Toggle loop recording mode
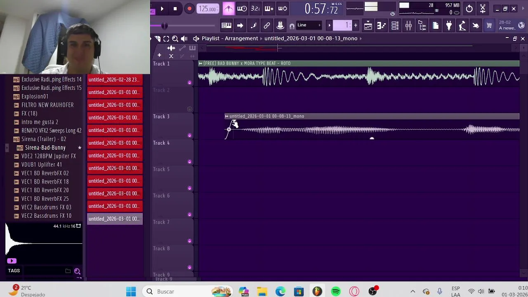Image resolution: width=528 pixels, height=297 pixels. click(x=283, y=8)
